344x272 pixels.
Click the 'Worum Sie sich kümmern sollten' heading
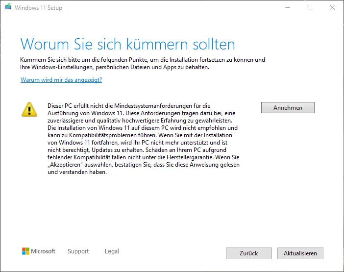coord(127,44)
